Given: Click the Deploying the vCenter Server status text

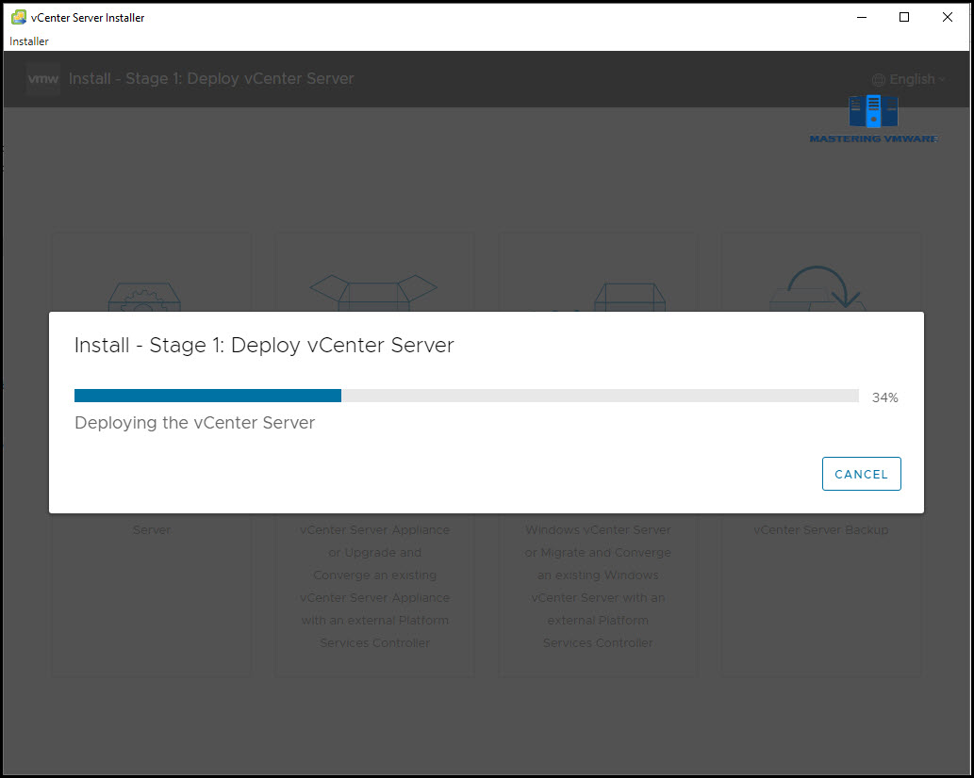Looking at the screenshot, I should pyautogui.click(x=195, y=423).
